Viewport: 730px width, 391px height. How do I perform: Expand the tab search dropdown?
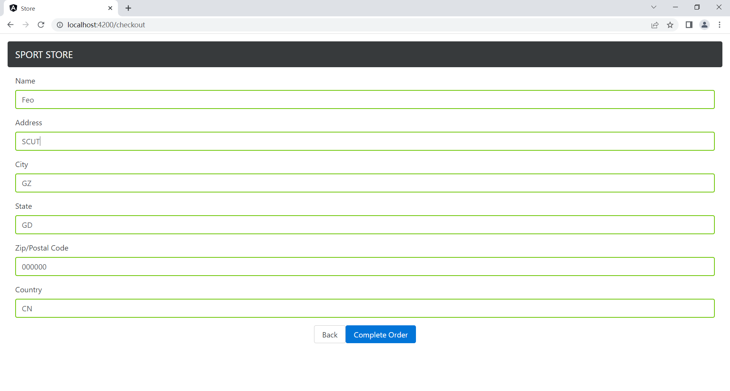tap(654, 7)
